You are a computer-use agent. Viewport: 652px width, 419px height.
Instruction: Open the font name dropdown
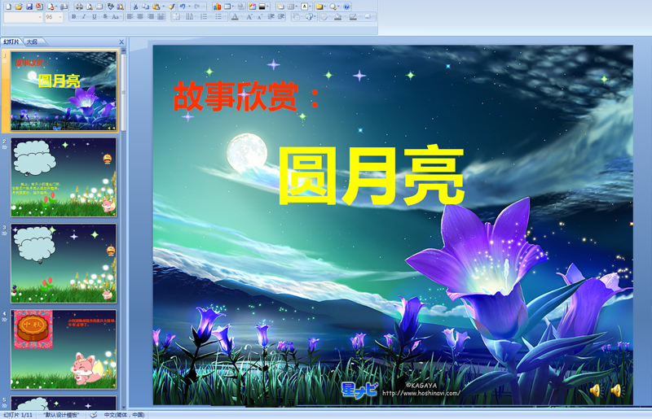(40, 17)
